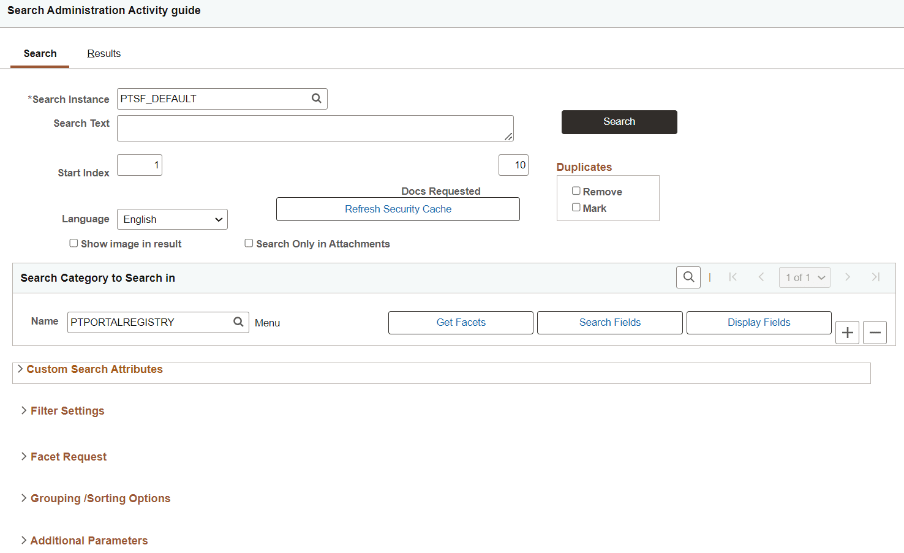Click the search icon in the grid header
Screen dimensions: 904x553
point(688,277)
